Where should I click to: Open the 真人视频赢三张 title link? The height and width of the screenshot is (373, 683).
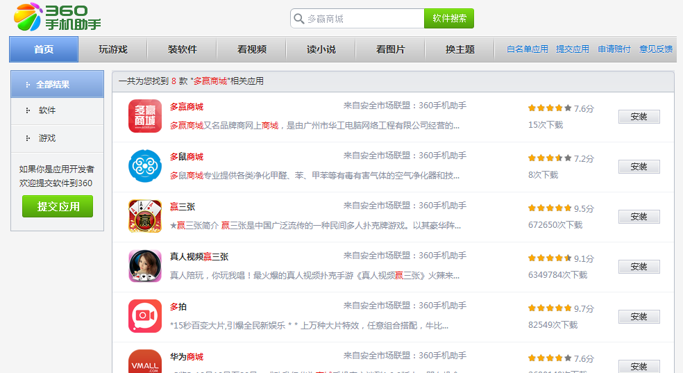tap(199, 257)
